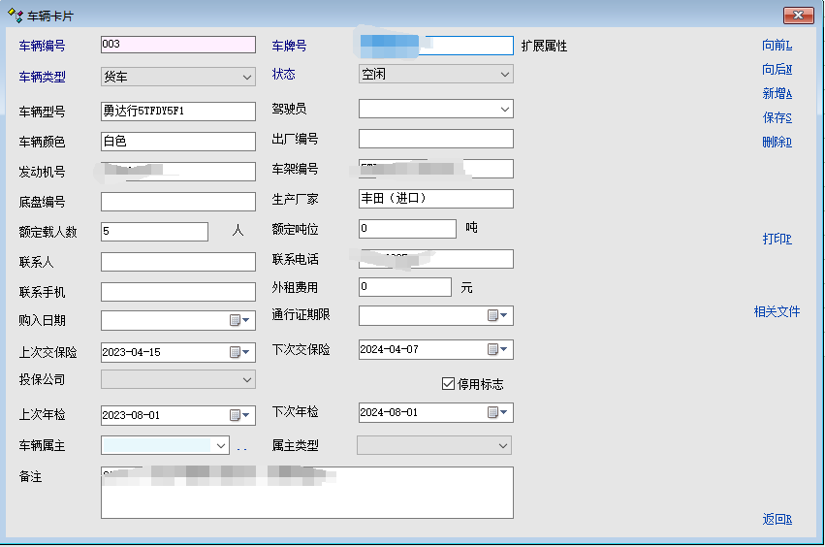Open 相关文件 link
The width and height of the screenshot is (825, 547).
pos(777,311)
